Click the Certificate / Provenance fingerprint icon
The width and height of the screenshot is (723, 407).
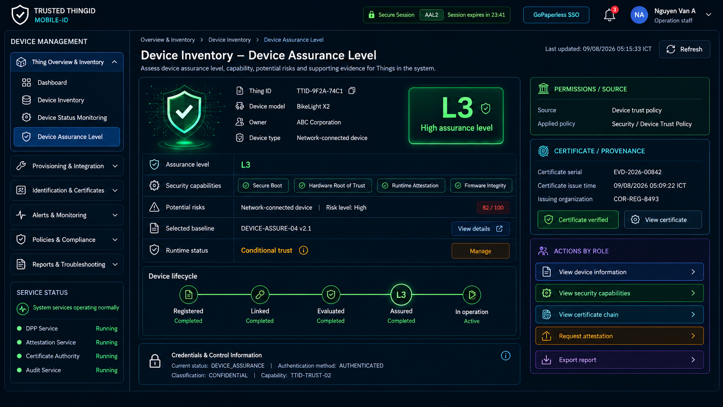coord(543,151)
